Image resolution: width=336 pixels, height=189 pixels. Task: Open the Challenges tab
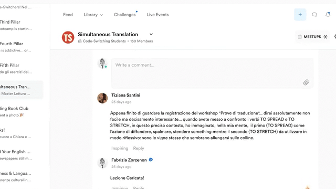[x=125, y=15]
